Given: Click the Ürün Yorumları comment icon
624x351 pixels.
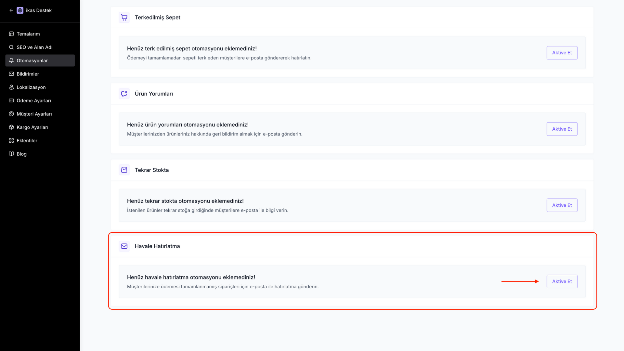Looking at the screenshot, I should click(x=124, y=94).
